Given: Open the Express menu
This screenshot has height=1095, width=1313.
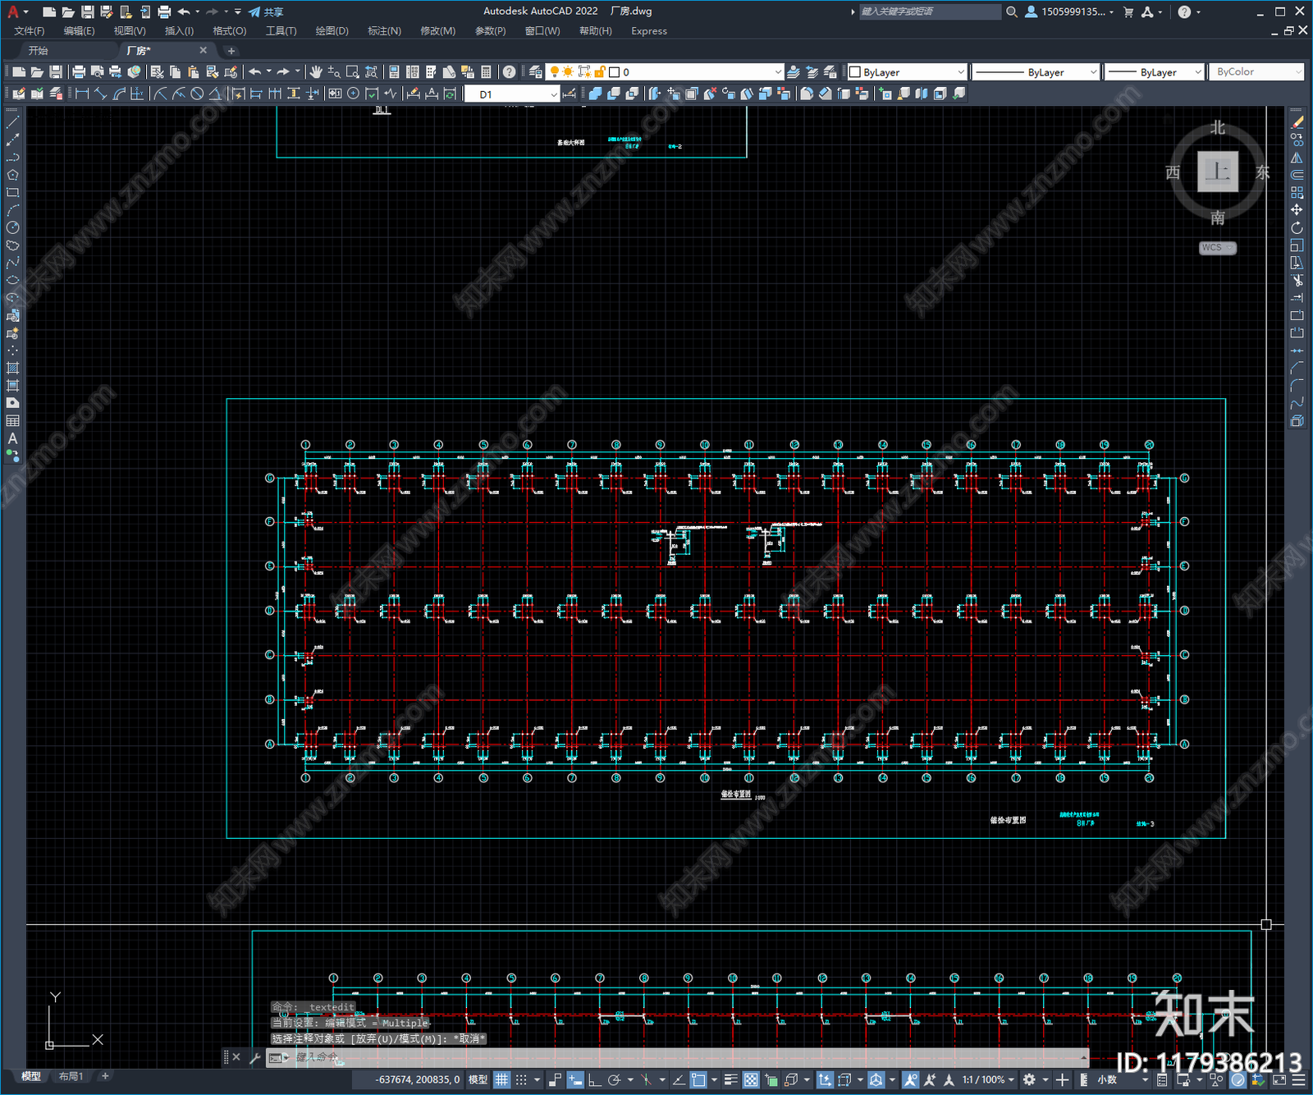Looking at the screenshot, I should point(649,31).
